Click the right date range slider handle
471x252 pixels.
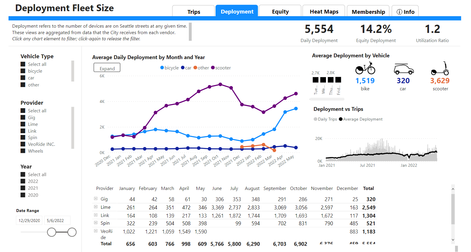click(x=72, y=232)
